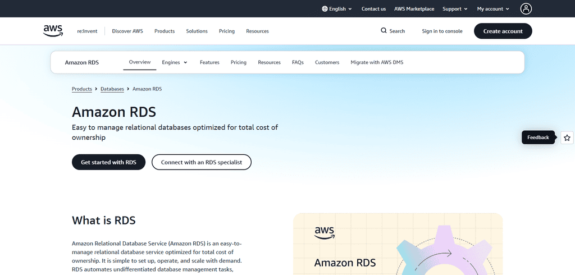The image size is (575, 275).
Task: Open the Solutions menu
Action: pyautogui.click(x=197, y=31)
